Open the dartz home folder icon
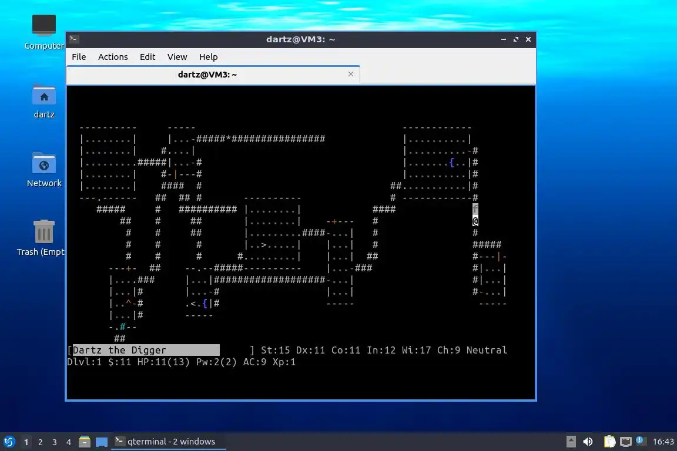677x451 pixels. click(43, 101)
